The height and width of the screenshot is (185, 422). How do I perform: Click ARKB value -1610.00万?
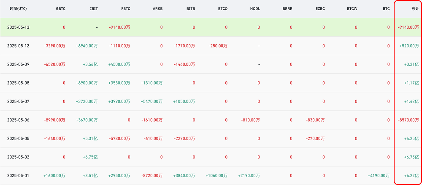pos(152,120)
